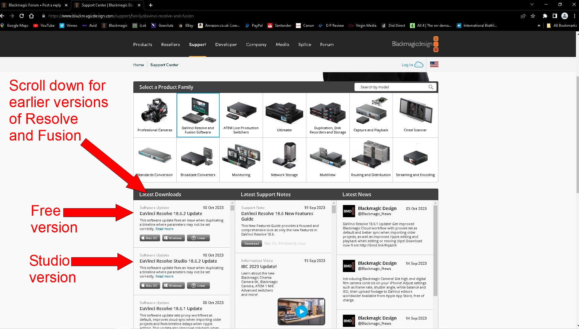
Task: Select Duplication, Disk Recorders and Storage
Action: click(328, 115)
